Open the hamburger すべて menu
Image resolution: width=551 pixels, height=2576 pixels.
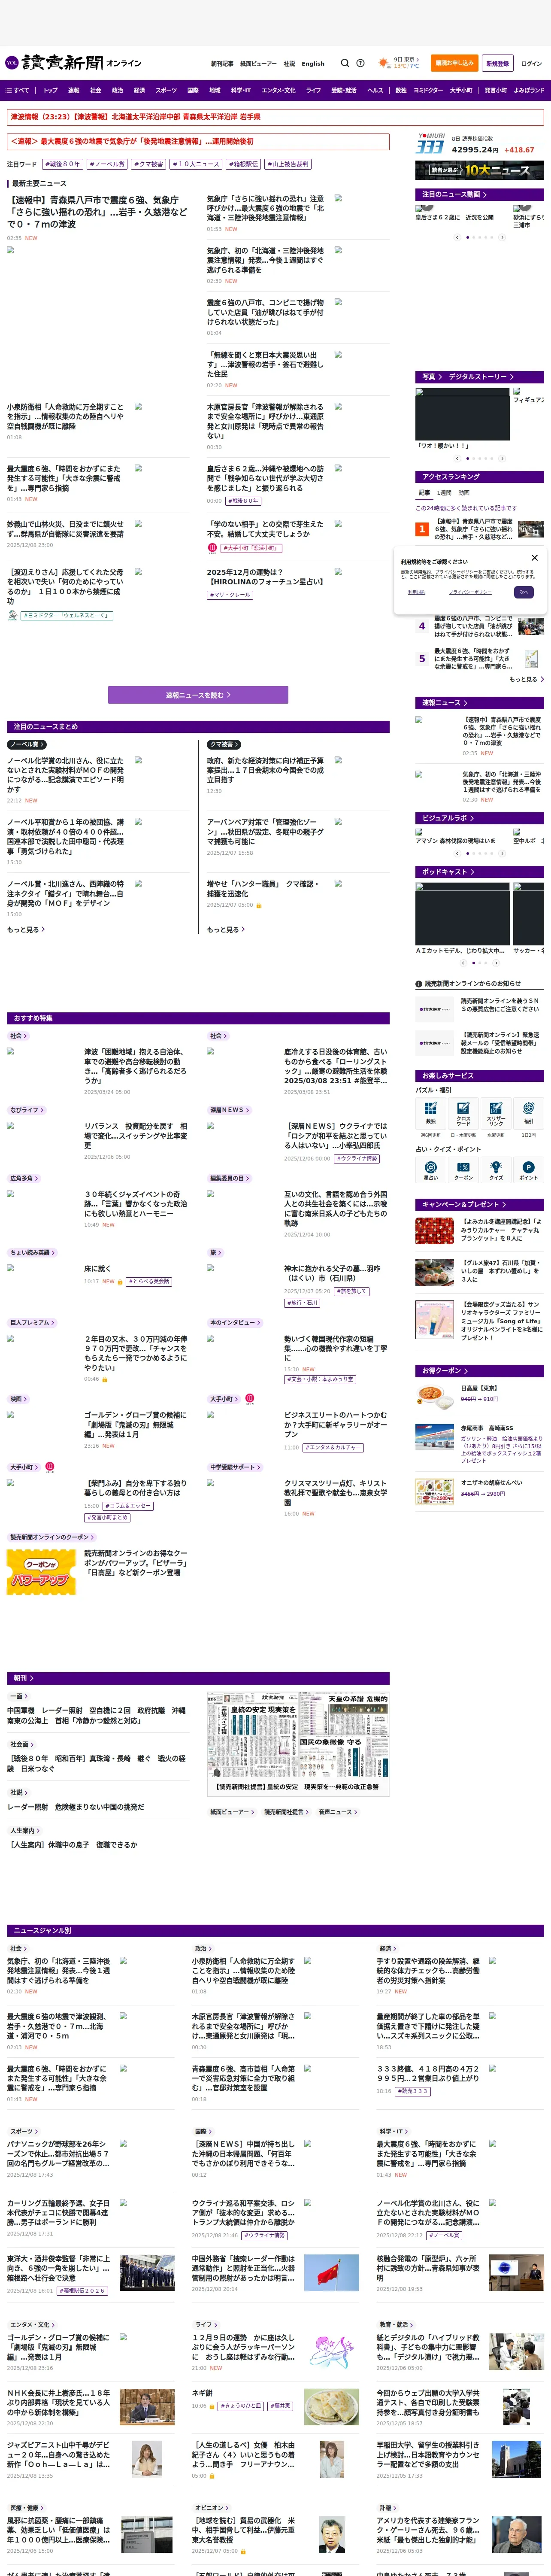(x=17, y=90)
